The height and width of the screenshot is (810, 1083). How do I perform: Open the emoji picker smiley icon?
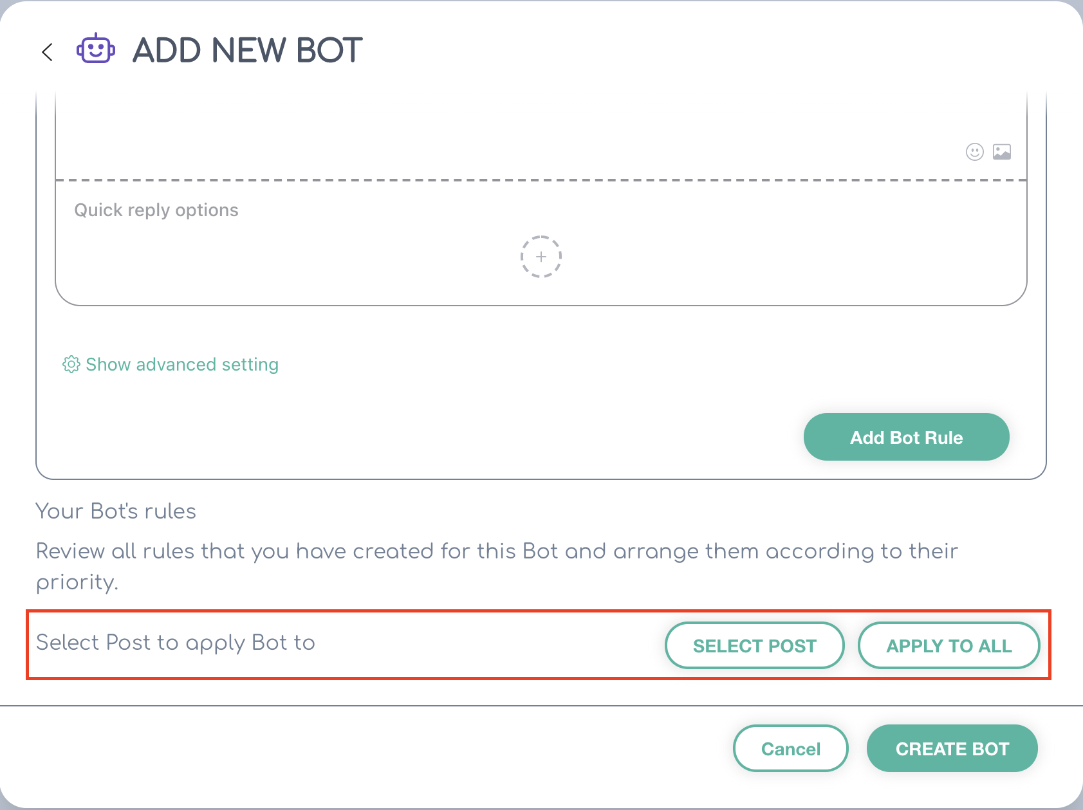[x=975, y=152]
